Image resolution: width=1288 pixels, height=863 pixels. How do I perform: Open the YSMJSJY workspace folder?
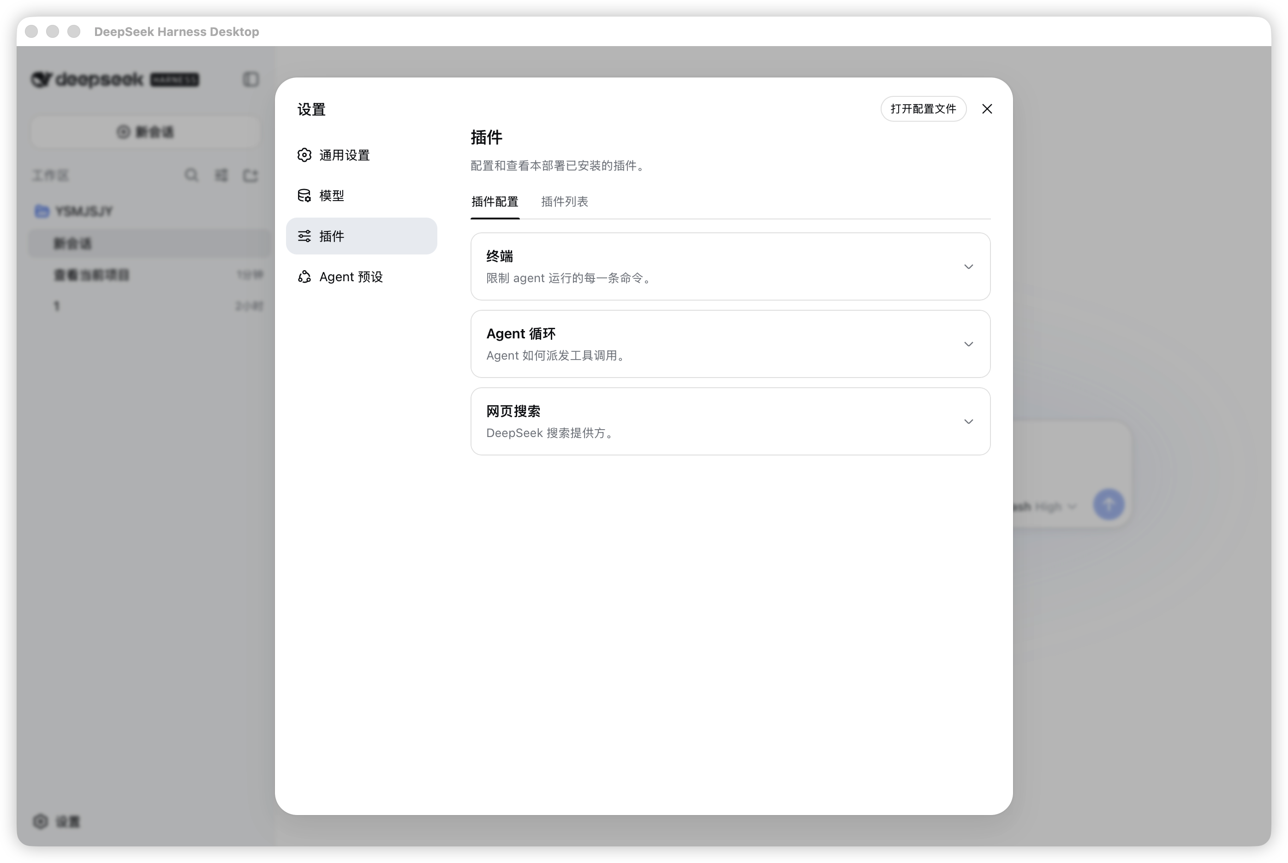pyautogui.click(x=74, y=211)
